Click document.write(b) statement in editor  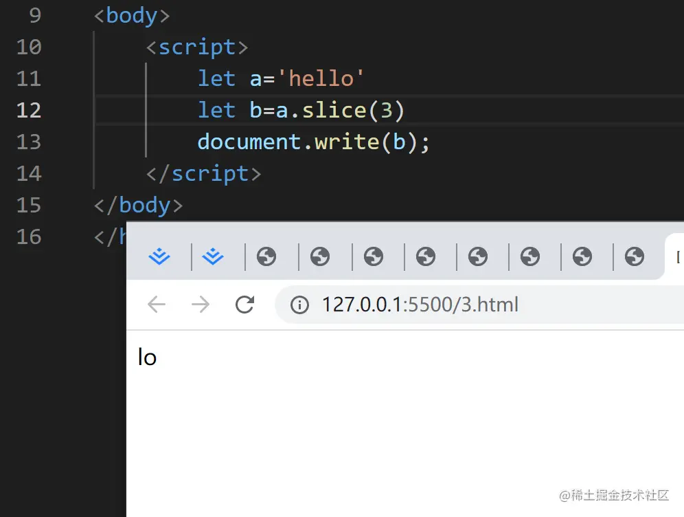[314, 142]
